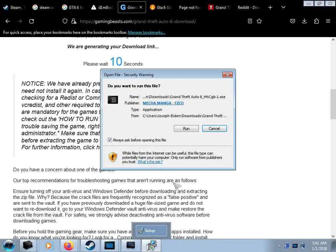Click the file name path text

tap(184, 97)
